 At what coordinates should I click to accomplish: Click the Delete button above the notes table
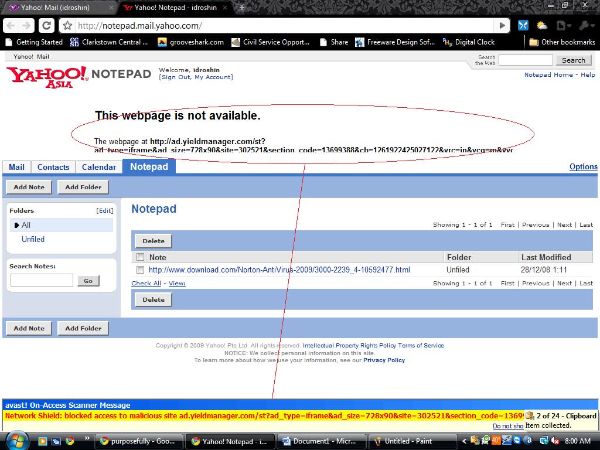point(154,241)
